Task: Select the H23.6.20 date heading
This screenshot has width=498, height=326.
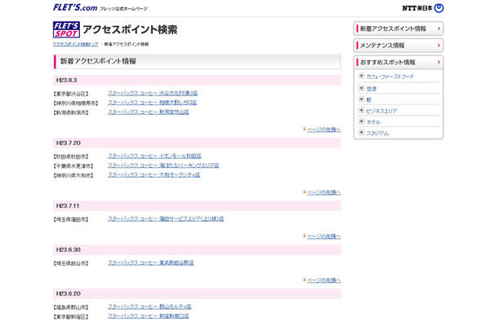Action: [197, 293]
